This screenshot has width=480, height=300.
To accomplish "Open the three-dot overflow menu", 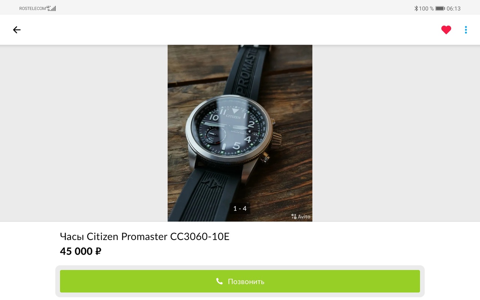I will point(466,30).
